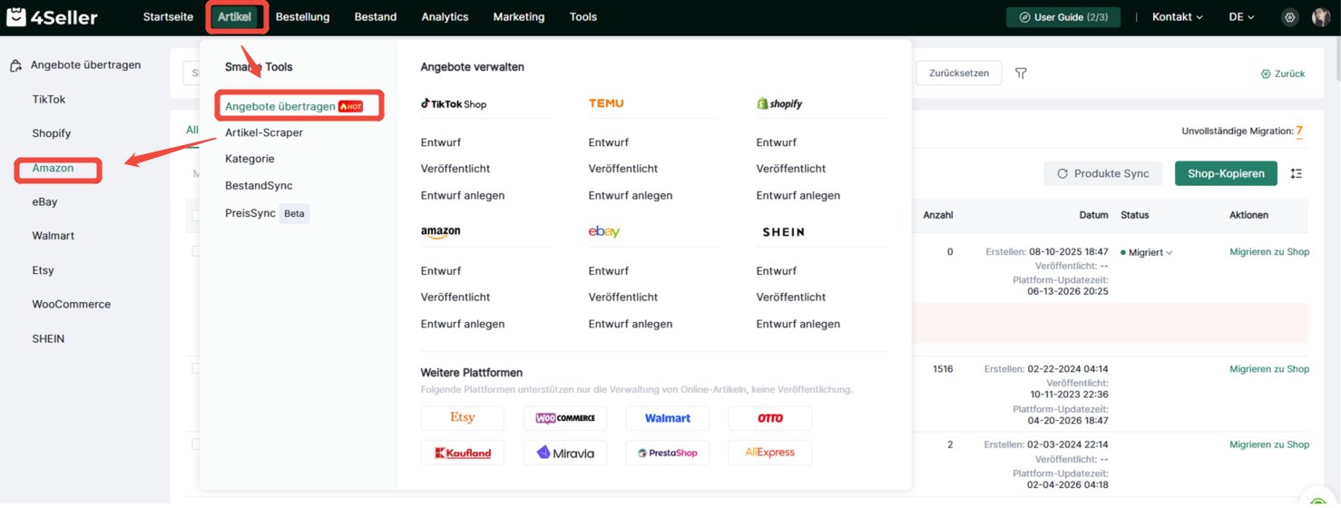
Task: Select Shopify in the sidebar
Action: (x=52, y=133)
